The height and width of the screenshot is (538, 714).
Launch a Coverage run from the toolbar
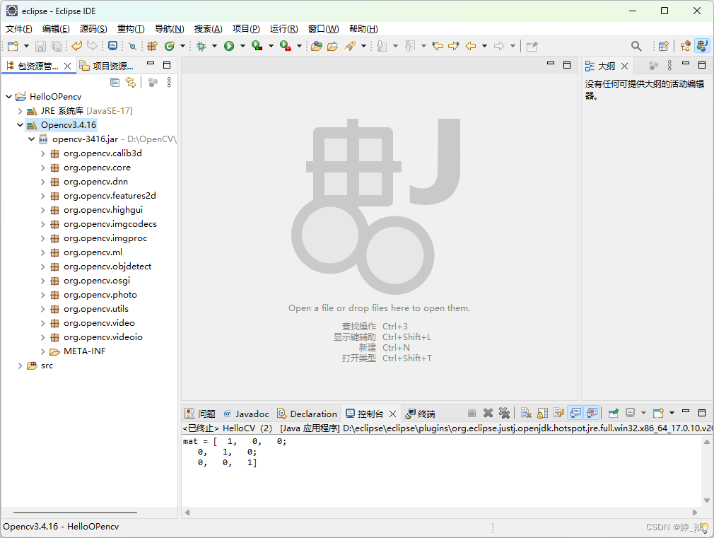click(x=257, y=45)
